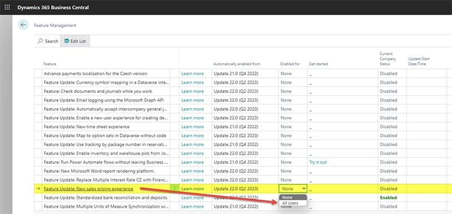Open Learn more for Check documents and journals

193,91
